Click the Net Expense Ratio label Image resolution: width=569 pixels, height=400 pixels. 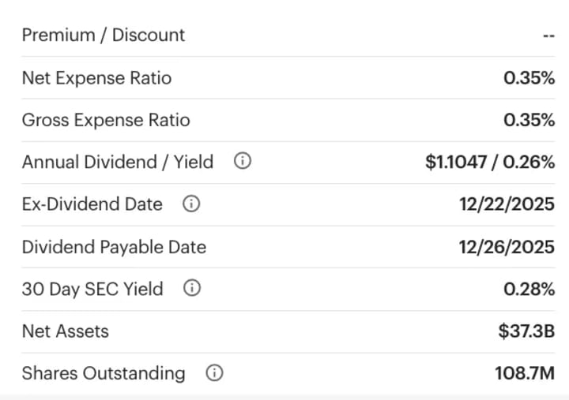(96, 77)
